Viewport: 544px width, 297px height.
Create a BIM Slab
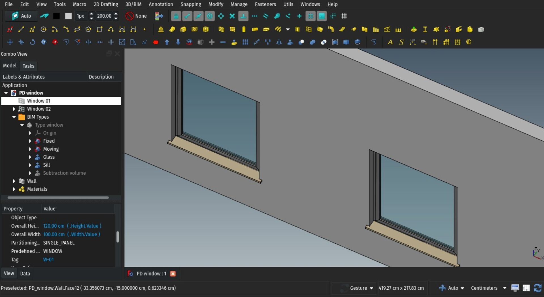(266, 30)
